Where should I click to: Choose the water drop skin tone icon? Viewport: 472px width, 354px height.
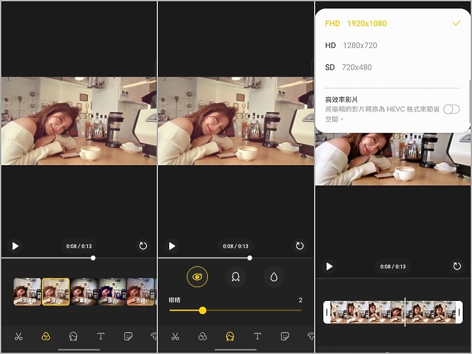point(273,277)
